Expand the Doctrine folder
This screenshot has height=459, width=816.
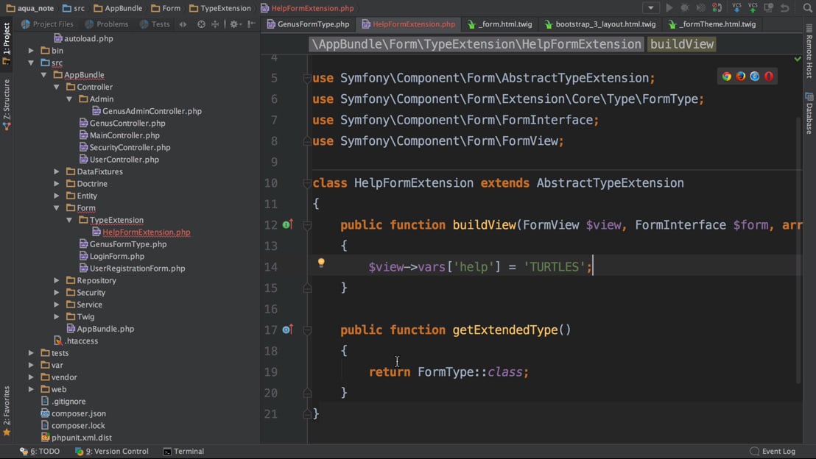pos(56,183)
